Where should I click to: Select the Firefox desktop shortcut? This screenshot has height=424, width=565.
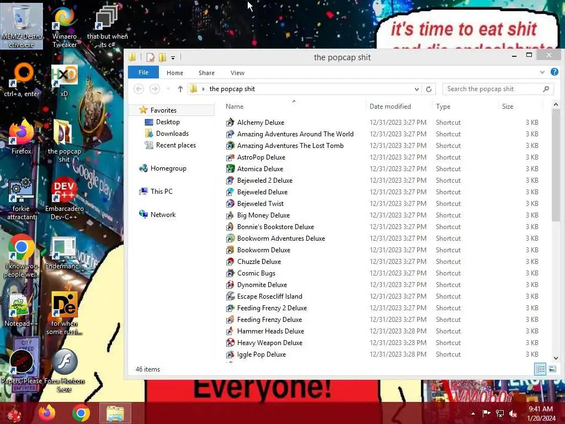tap(22, 137)
